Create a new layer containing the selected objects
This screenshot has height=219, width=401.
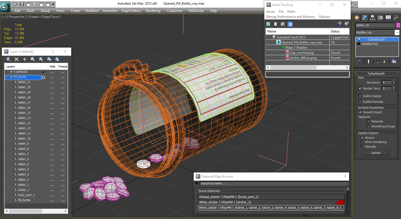tap(8, 59)
